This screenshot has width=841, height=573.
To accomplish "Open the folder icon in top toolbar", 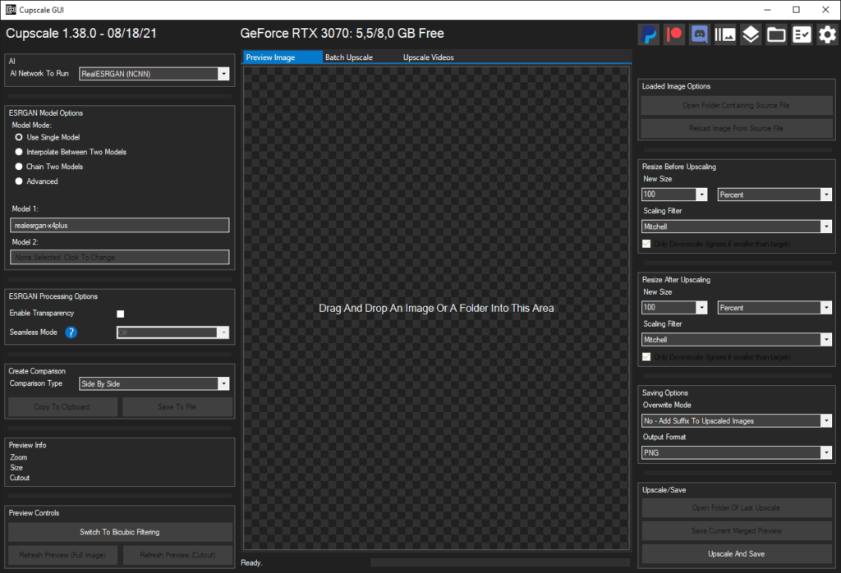I will 776,34.
